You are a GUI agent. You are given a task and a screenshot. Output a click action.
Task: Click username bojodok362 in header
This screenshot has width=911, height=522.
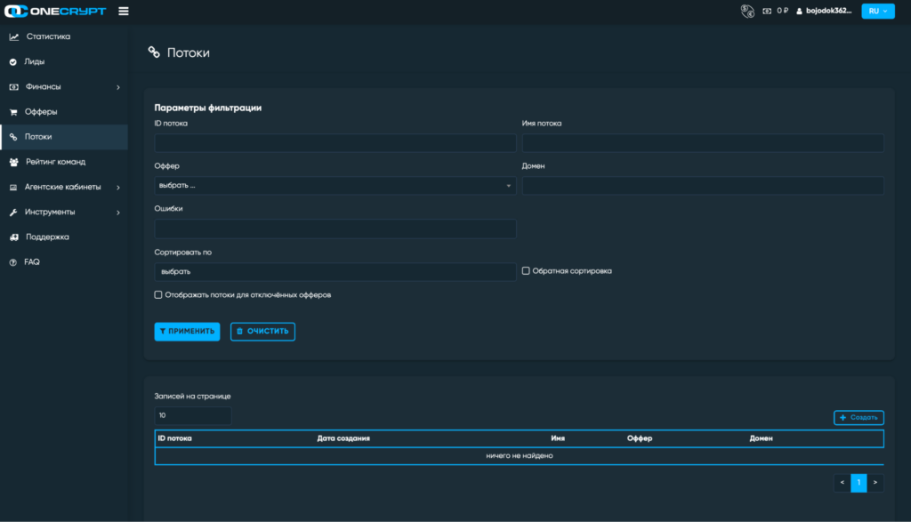click(828, 11)
